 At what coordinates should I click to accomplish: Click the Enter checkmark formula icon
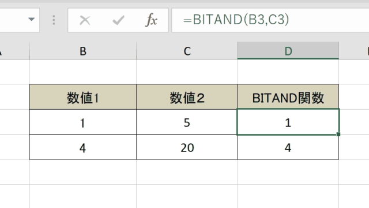118,20
